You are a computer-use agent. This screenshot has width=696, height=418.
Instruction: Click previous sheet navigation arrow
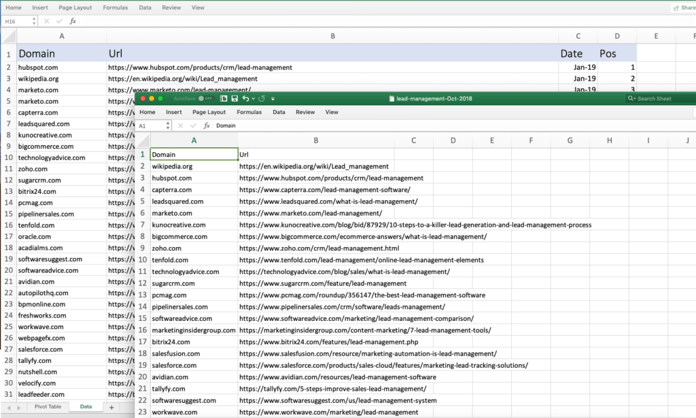(x=9, y=407)
